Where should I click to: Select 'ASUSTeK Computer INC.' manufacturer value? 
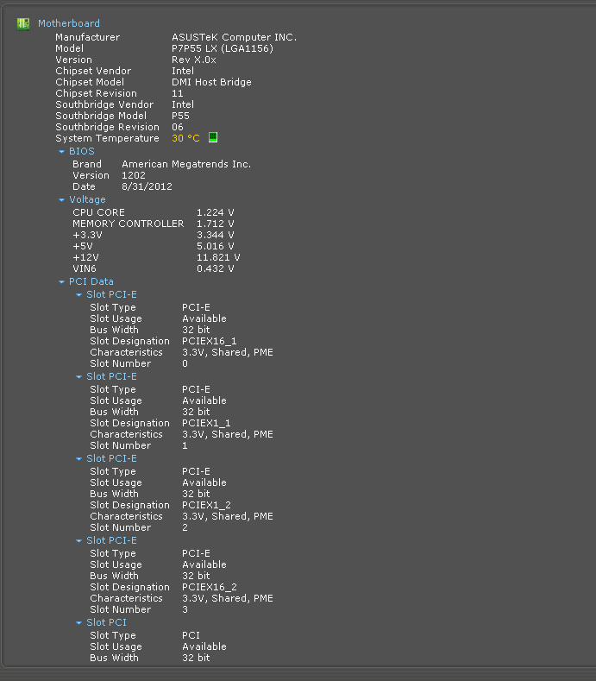[235, 37]
